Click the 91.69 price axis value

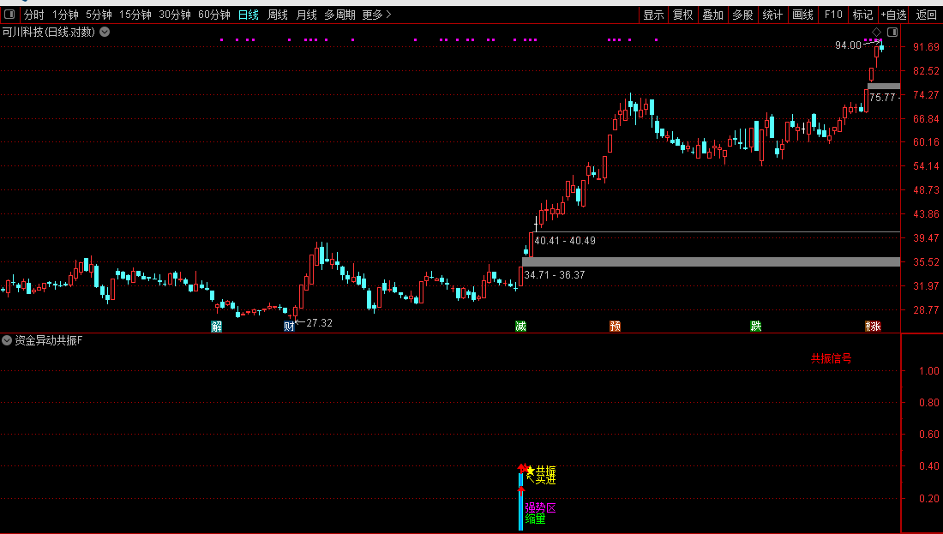(x=926, y=47)
